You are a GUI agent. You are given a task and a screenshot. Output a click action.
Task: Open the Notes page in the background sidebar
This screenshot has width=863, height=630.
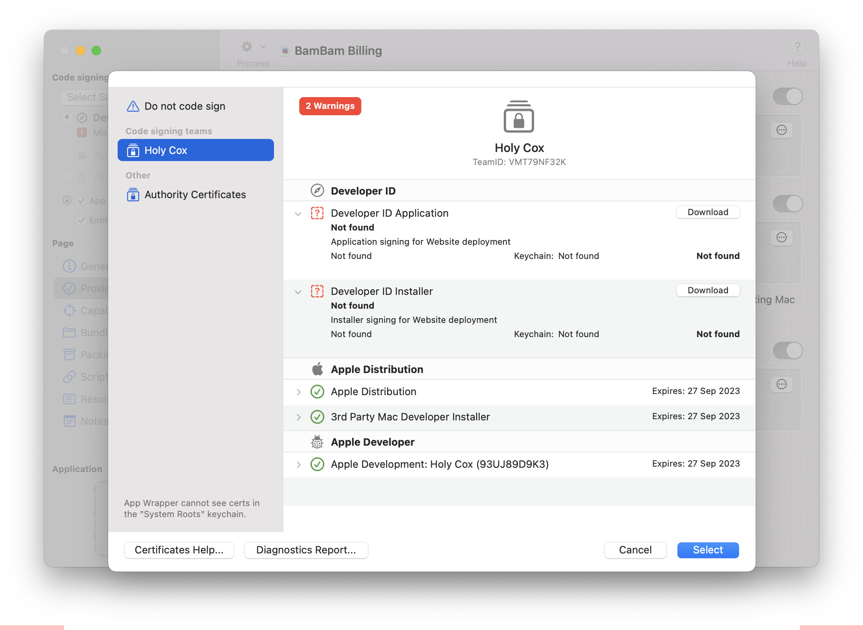click(x=82, y=421)
